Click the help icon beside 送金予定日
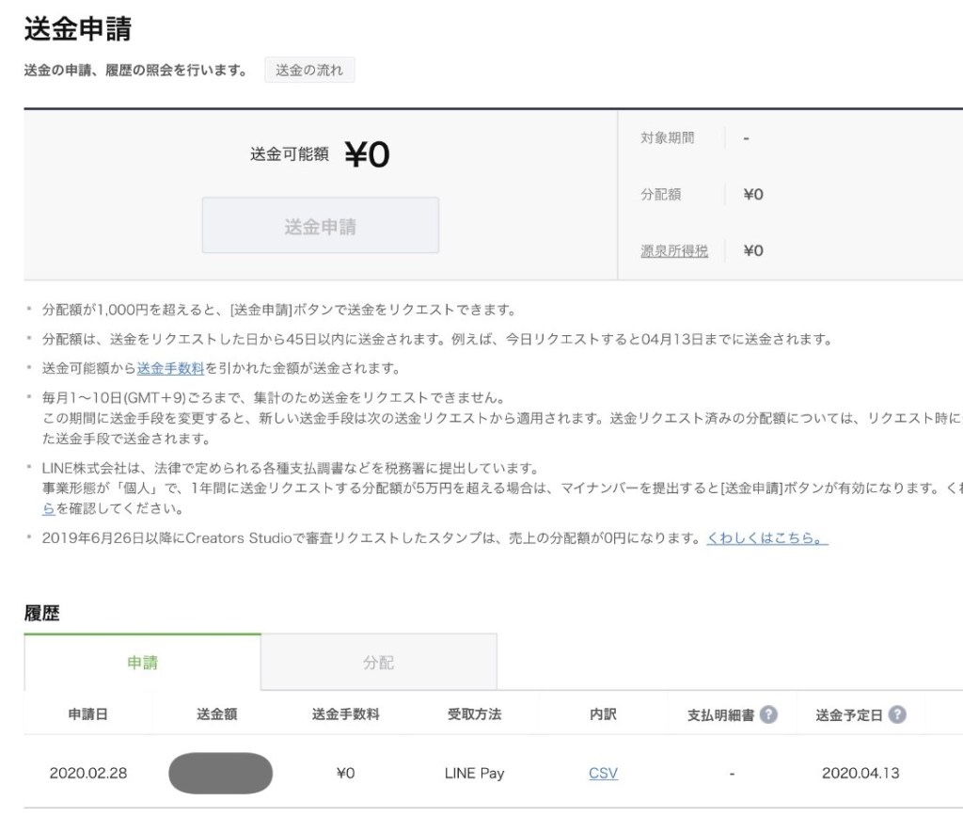Image resolution: width=963 pixels, height=817 pixels. coord(897,714)
